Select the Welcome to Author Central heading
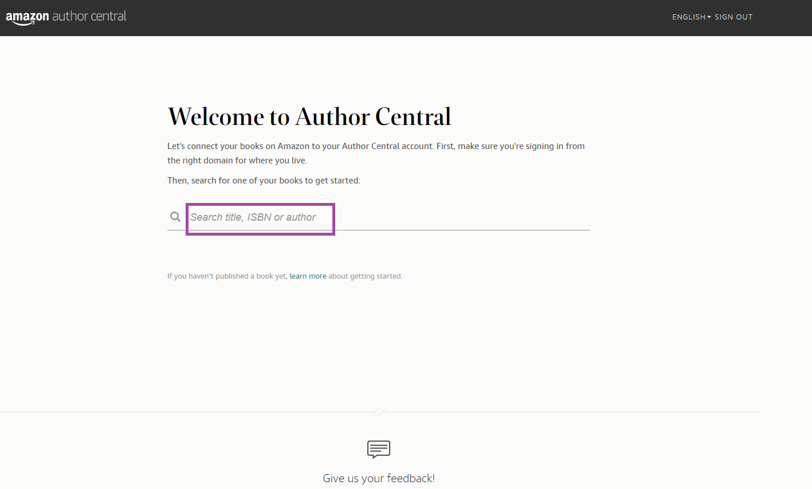Image resolution: width=812 pixels, height=489 pixels. point(309,117)
